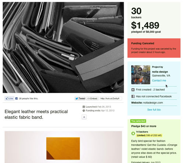Open the See full bio link
The height and width of the screenshot is (163, 184).
(154, 110)
